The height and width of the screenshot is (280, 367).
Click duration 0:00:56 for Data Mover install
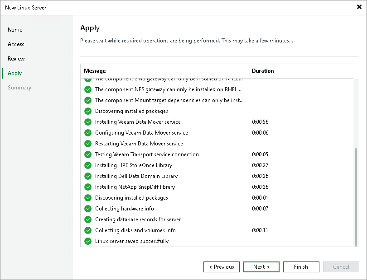click(260, 122)
